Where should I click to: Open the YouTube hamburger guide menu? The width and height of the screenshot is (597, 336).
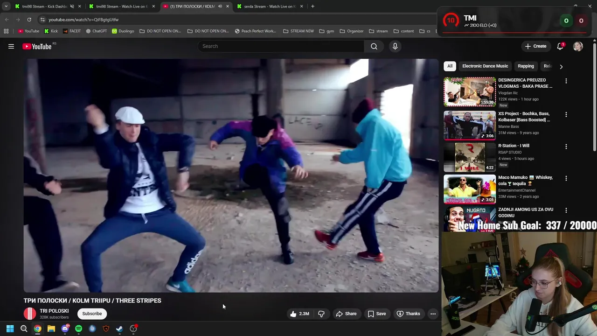[11, 46]
